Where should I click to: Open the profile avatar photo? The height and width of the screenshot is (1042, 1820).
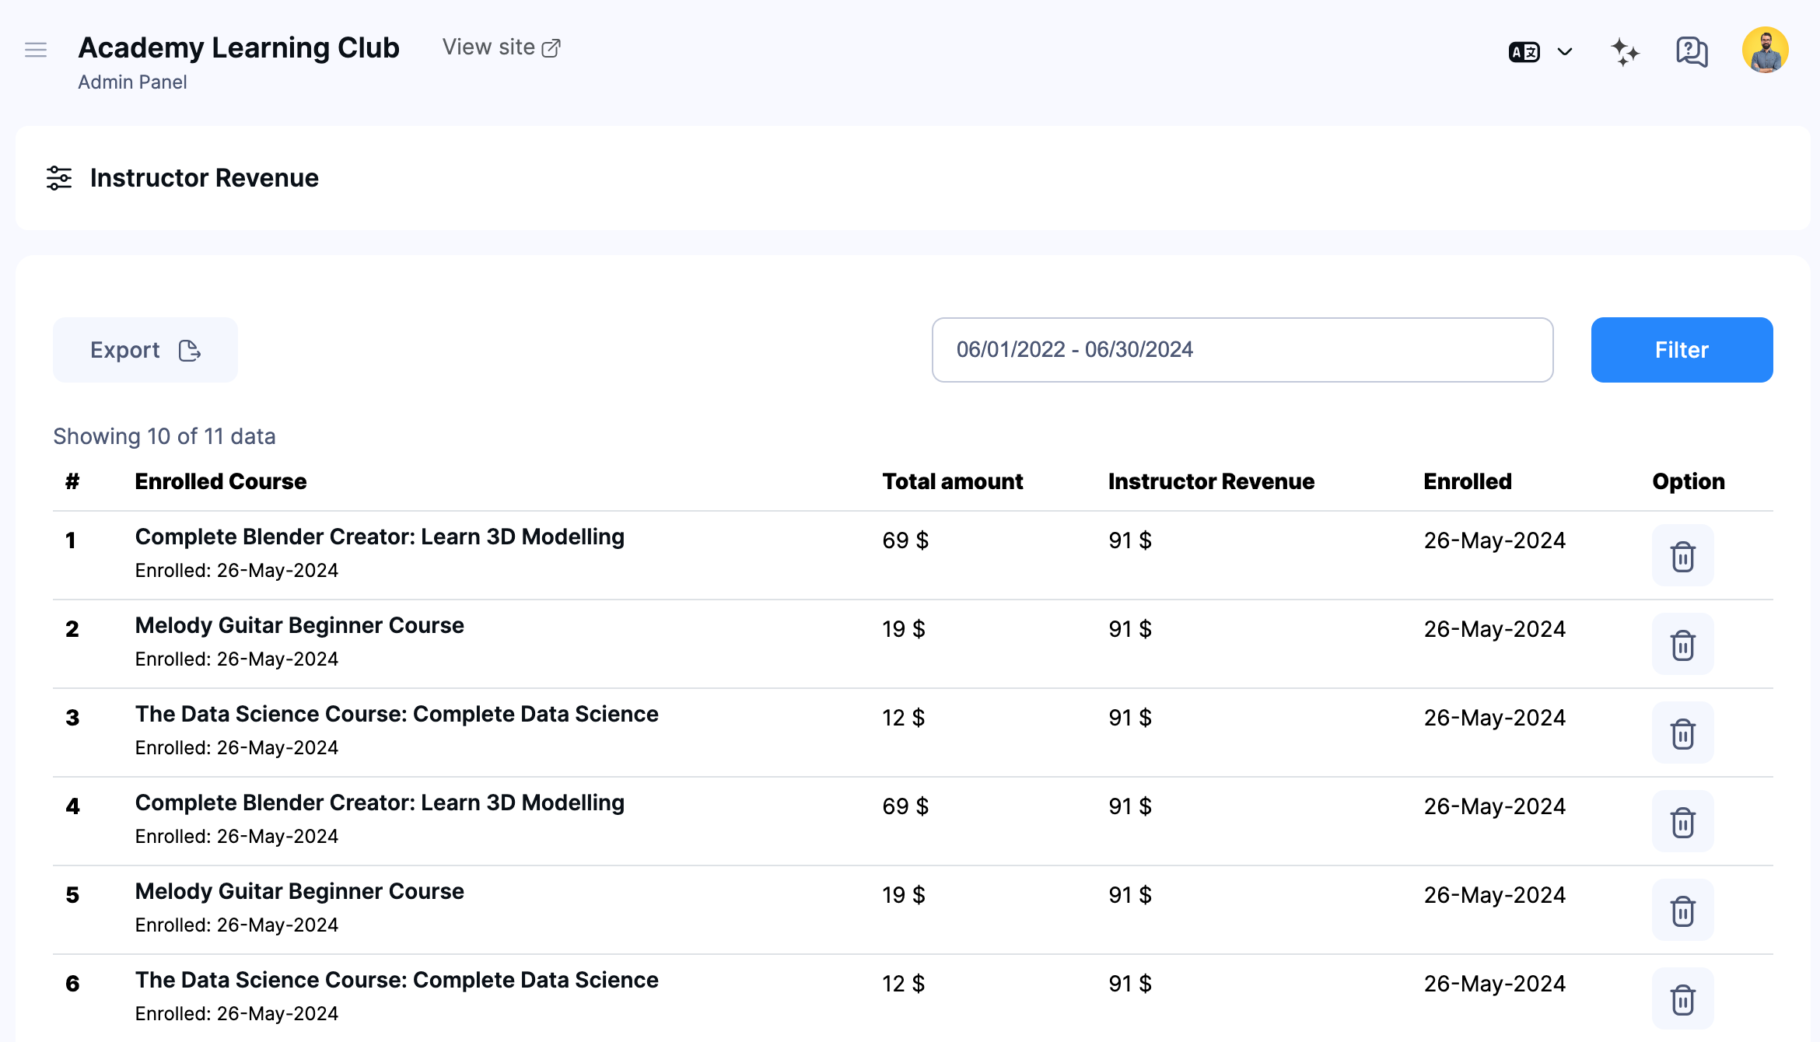[1764, 49]
